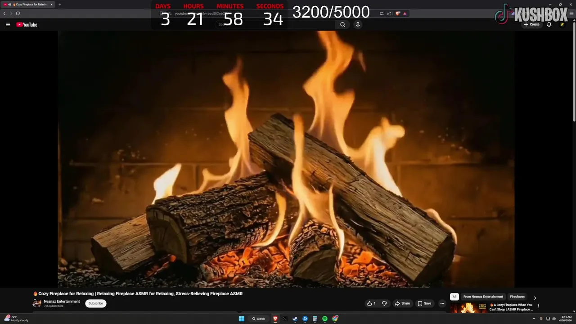576x324 pixels.
Task: Open Brave browser from the taskbar
Action: tap(275, 319)
